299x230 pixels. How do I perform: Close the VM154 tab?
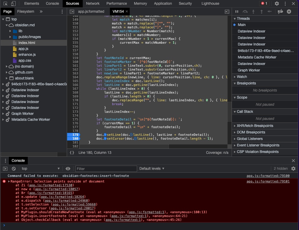127,12
